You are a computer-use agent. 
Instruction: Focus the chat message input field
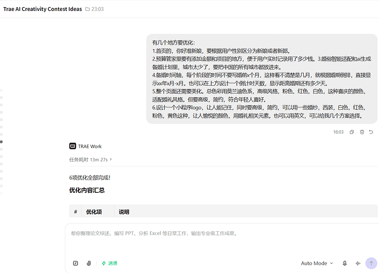tap(221, 239)
